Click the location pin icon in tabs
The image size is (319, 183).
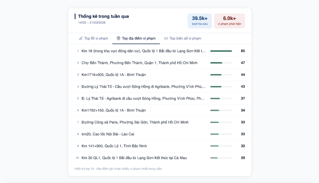118,38
